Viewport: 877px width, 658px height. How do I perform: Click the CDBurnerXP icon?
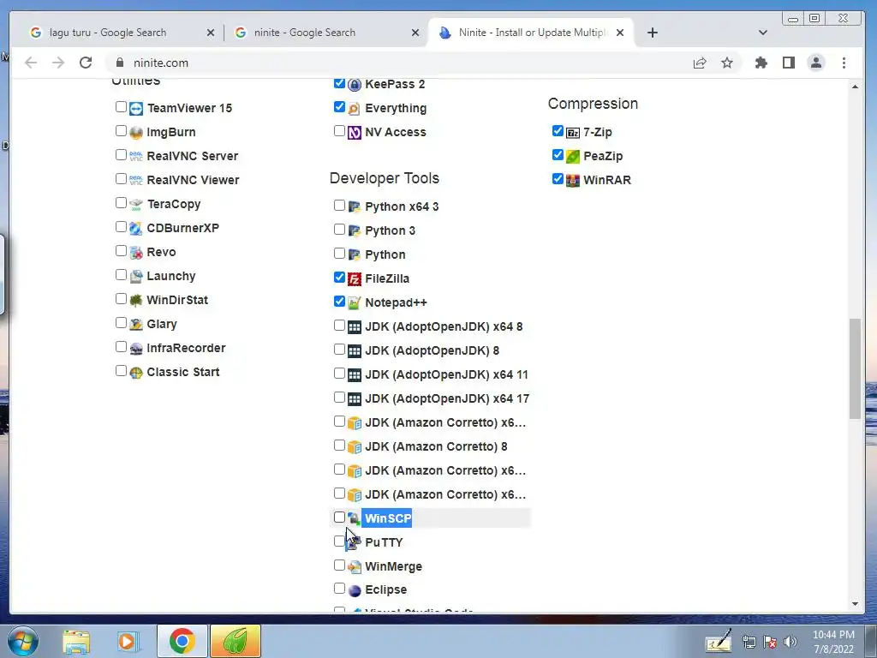pyautogui.click(x=136, y=228)
